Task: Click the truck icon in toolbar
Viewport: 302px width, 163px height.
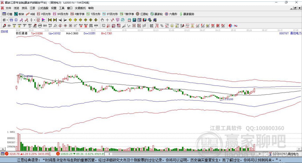Action: point(155,20)
